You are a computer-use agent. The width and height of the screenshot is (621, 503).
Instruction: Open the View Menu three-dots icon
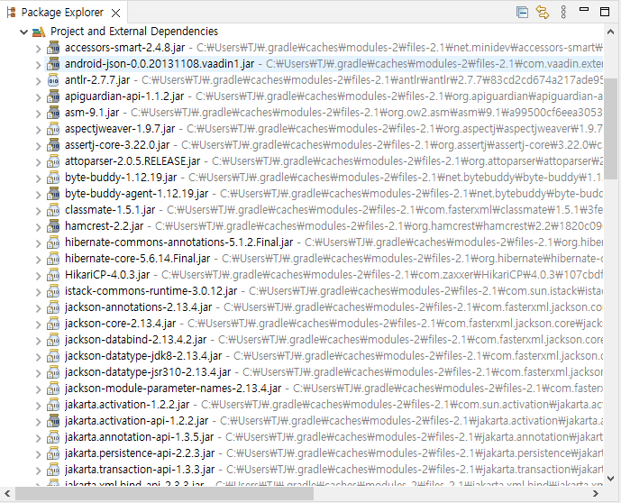(x=563, y=13)
